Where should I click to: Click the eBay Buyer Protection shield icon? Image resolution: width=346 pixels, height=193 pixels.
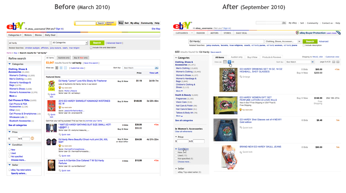coord(297,33)
